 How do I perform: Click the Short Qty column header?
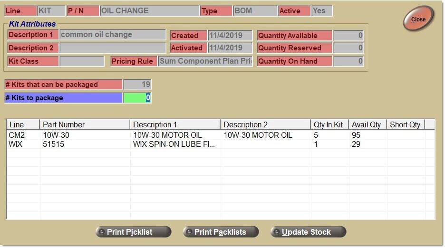[x=405, y=124]
